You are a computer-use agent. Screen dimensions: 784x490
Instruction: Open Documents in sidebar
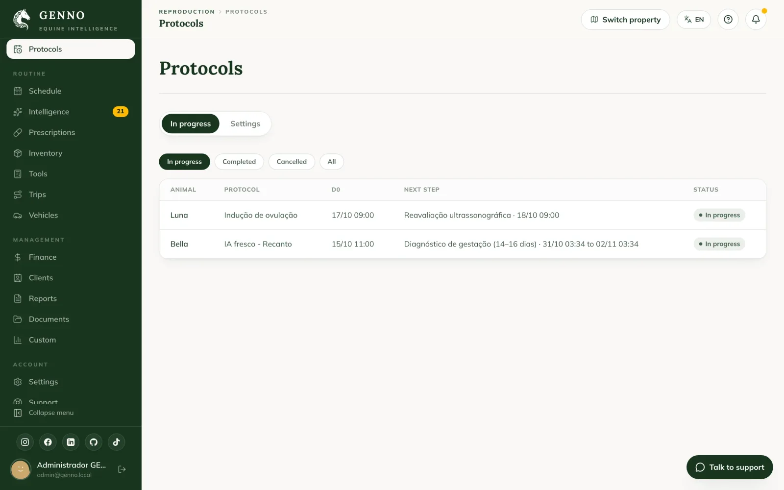click(x=71, y=319)
